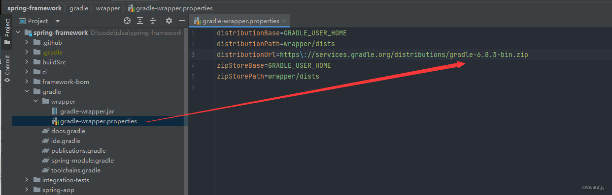Open the Project view dropdown
The width and height of the screenshot is (612, 195).
click(x=58, y=21)
